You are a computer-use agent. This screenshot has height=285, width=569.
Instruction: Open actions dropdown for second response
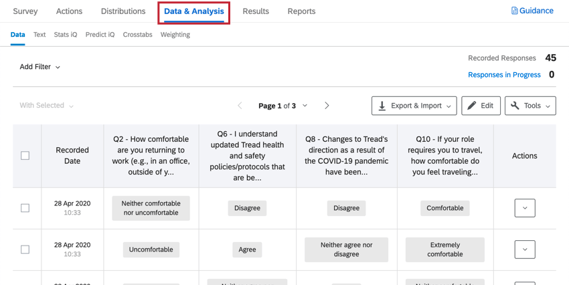pos(524,250)
